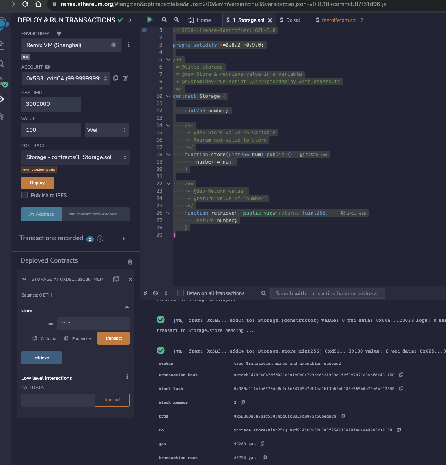Click the Gas Limit input field
Viewport: 446px width, 465px height.
[x=51, y=104]
